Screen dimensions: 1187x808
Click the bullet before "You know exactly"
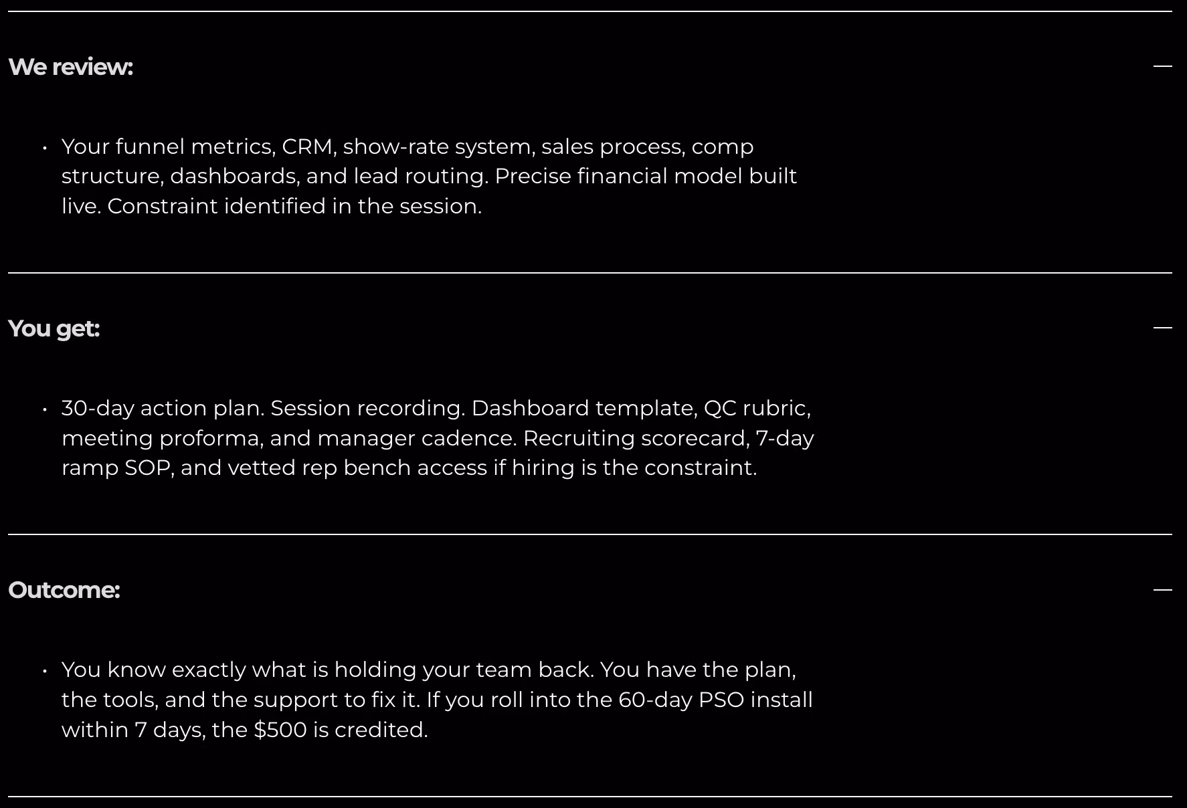click(x=45, y=670)
